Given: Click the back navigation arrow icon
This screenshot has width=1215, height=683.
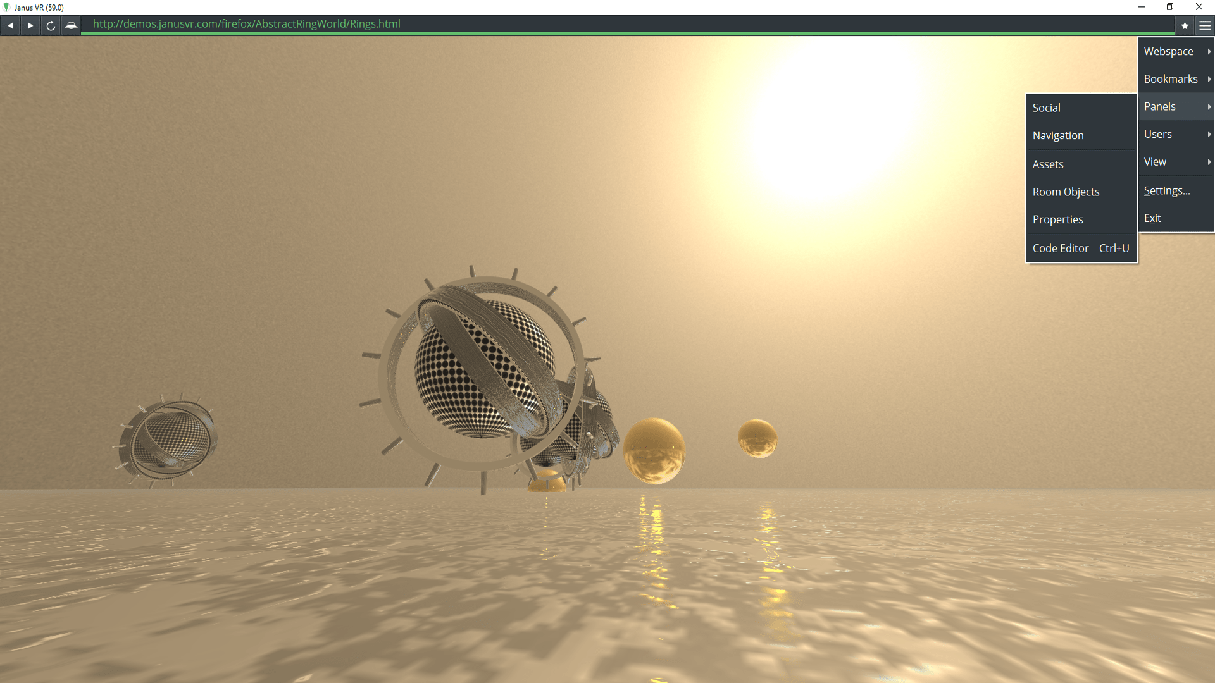Looking at the screenshot, I should coord(10,25).
